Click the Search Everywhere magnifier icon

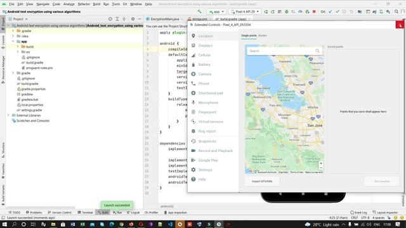click(x=396, y=11)
